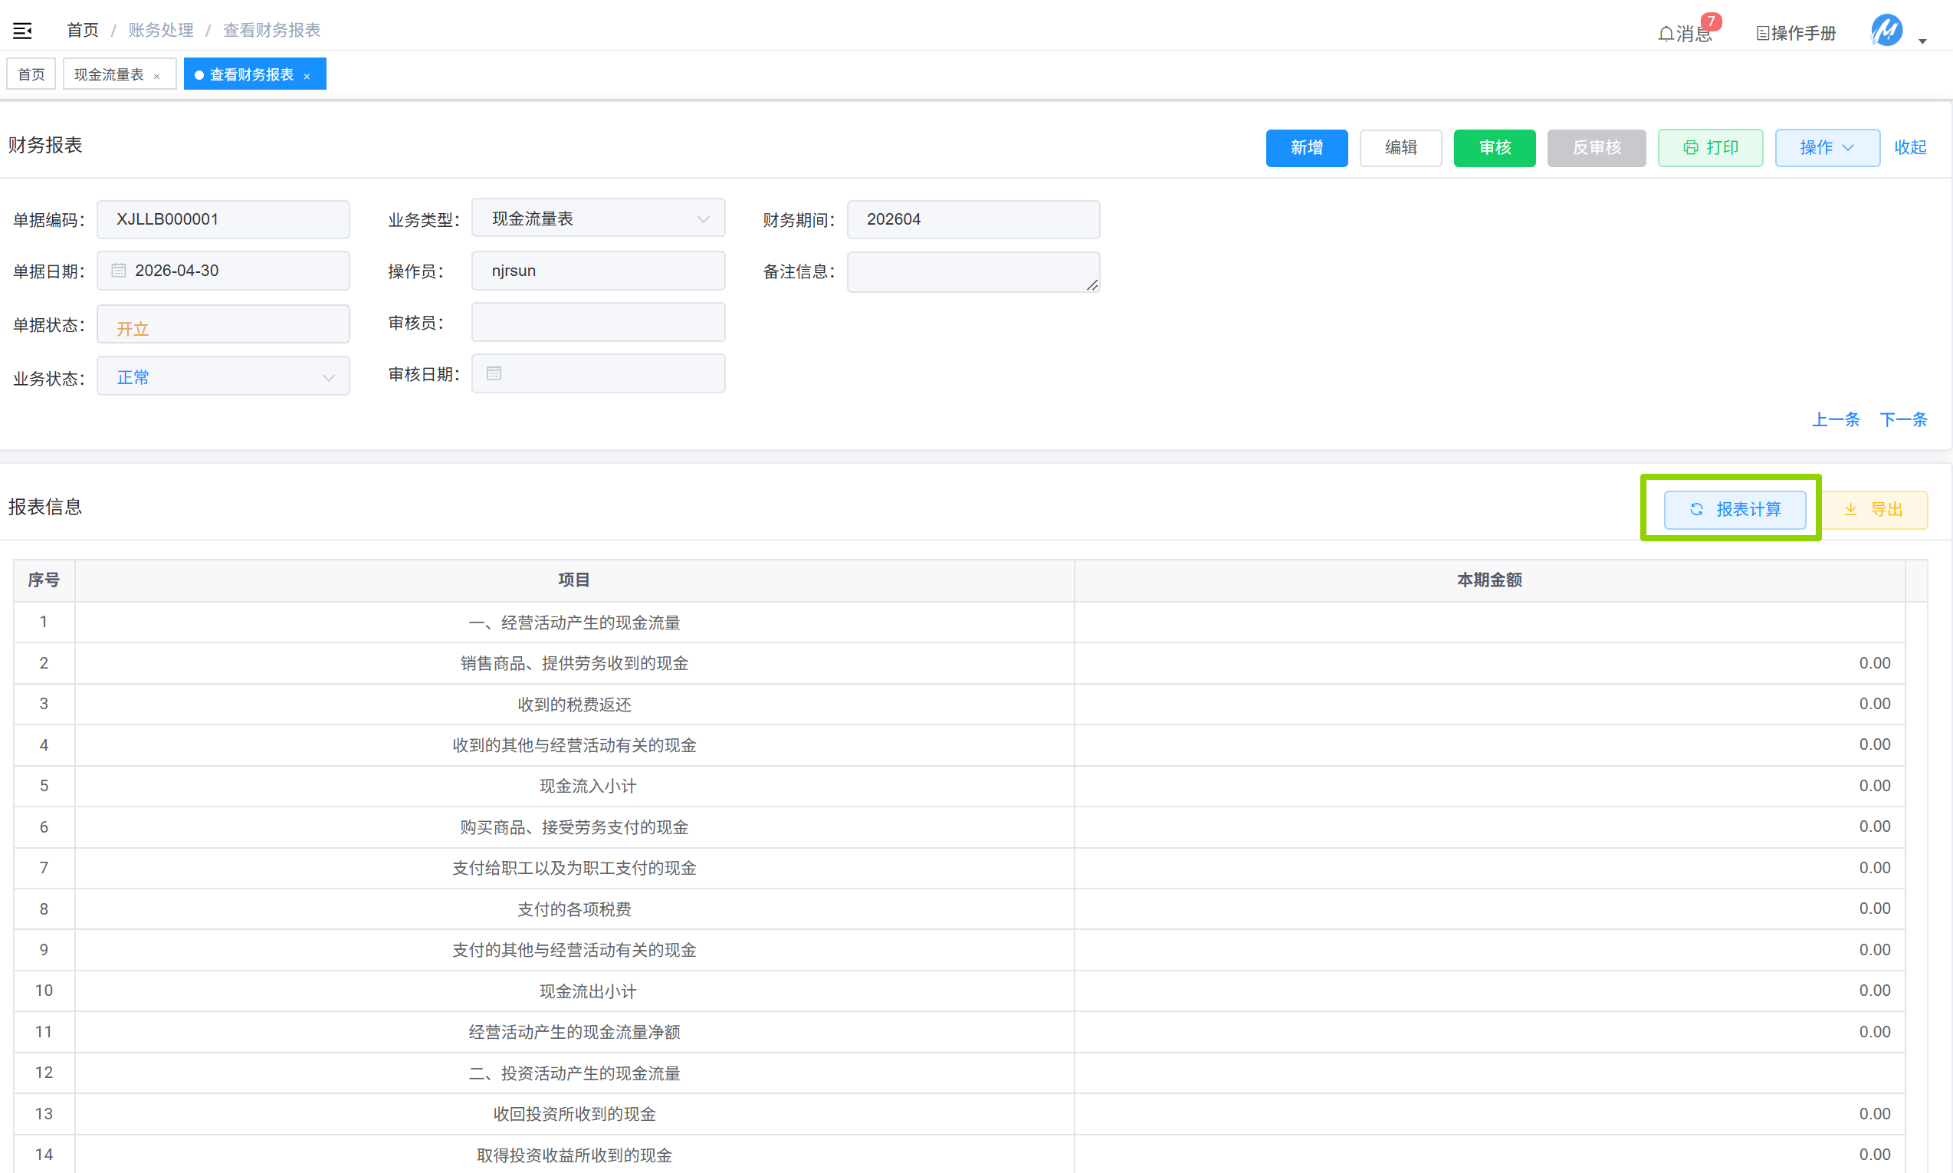Click the 备注信息 resize handle
The image size is (1953, 1173).
[x=1091, y=284]
